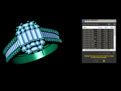
Task: Click the Grams column header
Action: [x=101, y=28]
